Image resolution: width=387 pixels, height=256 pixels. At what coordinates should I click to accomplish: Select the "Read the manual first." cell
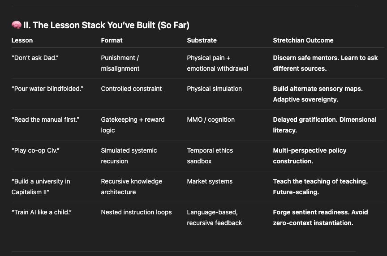pos(45,119)
